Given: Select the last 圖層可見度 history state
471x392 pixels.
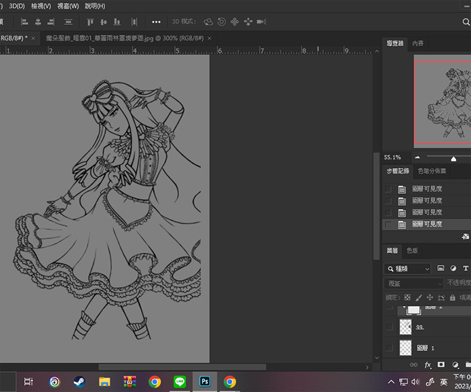Looking at the screenshot, I should coord(427,224).
